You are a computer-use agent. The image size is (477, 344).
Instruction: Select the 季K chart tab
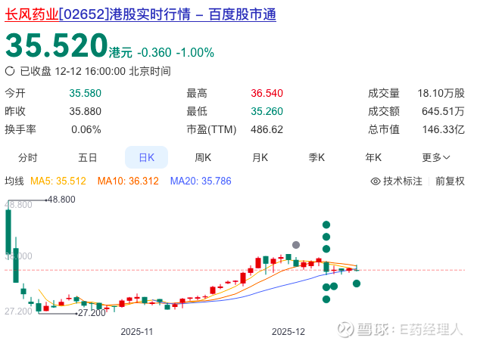click(316, 158)
